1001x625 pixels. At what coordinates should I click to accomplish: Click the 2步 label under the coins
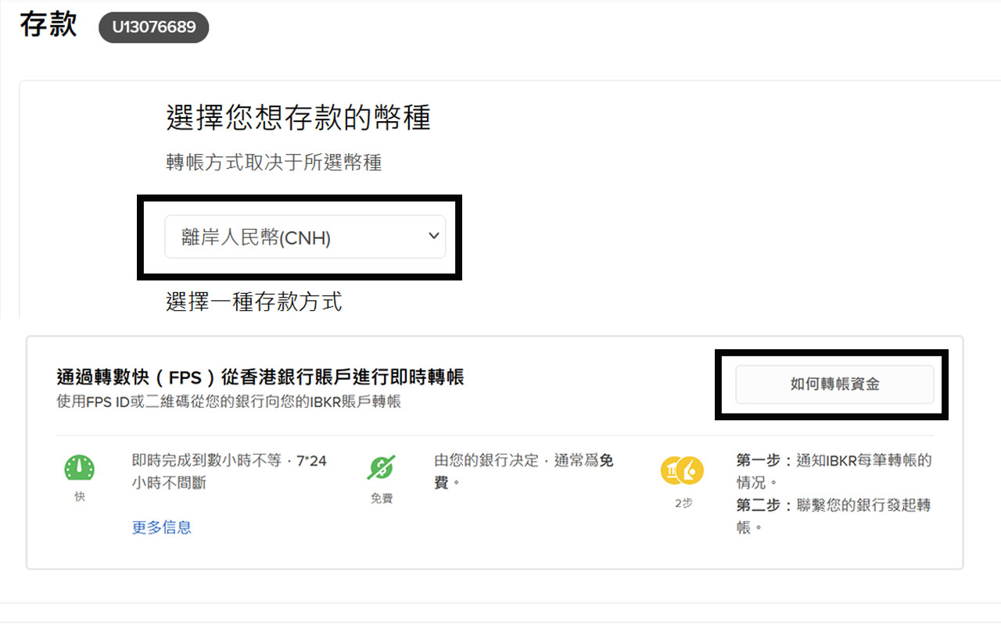[x=683, y=504]
